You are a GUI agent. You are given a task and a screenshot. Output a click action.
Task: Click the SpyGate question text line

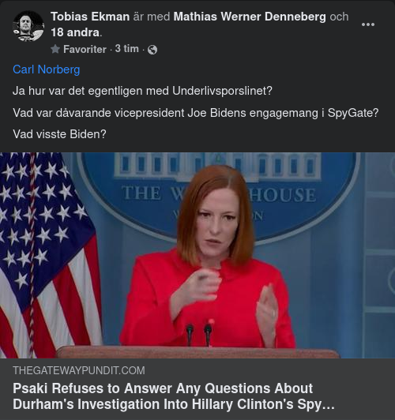[x=196, y=113]
